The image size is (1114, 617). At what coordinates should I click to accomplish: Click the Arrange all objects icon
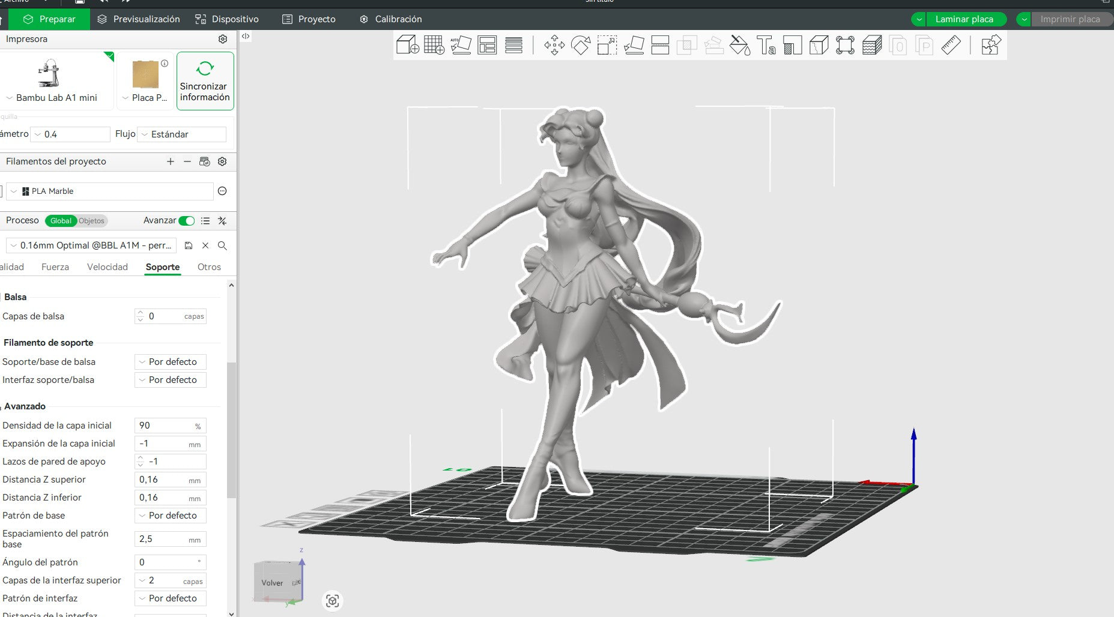(x=487, y=45)
